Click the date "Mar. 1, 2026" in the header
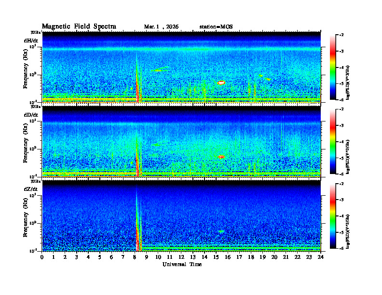Image resolution: width=382 pixels, height=295 pixels. [x=161, y=27]
